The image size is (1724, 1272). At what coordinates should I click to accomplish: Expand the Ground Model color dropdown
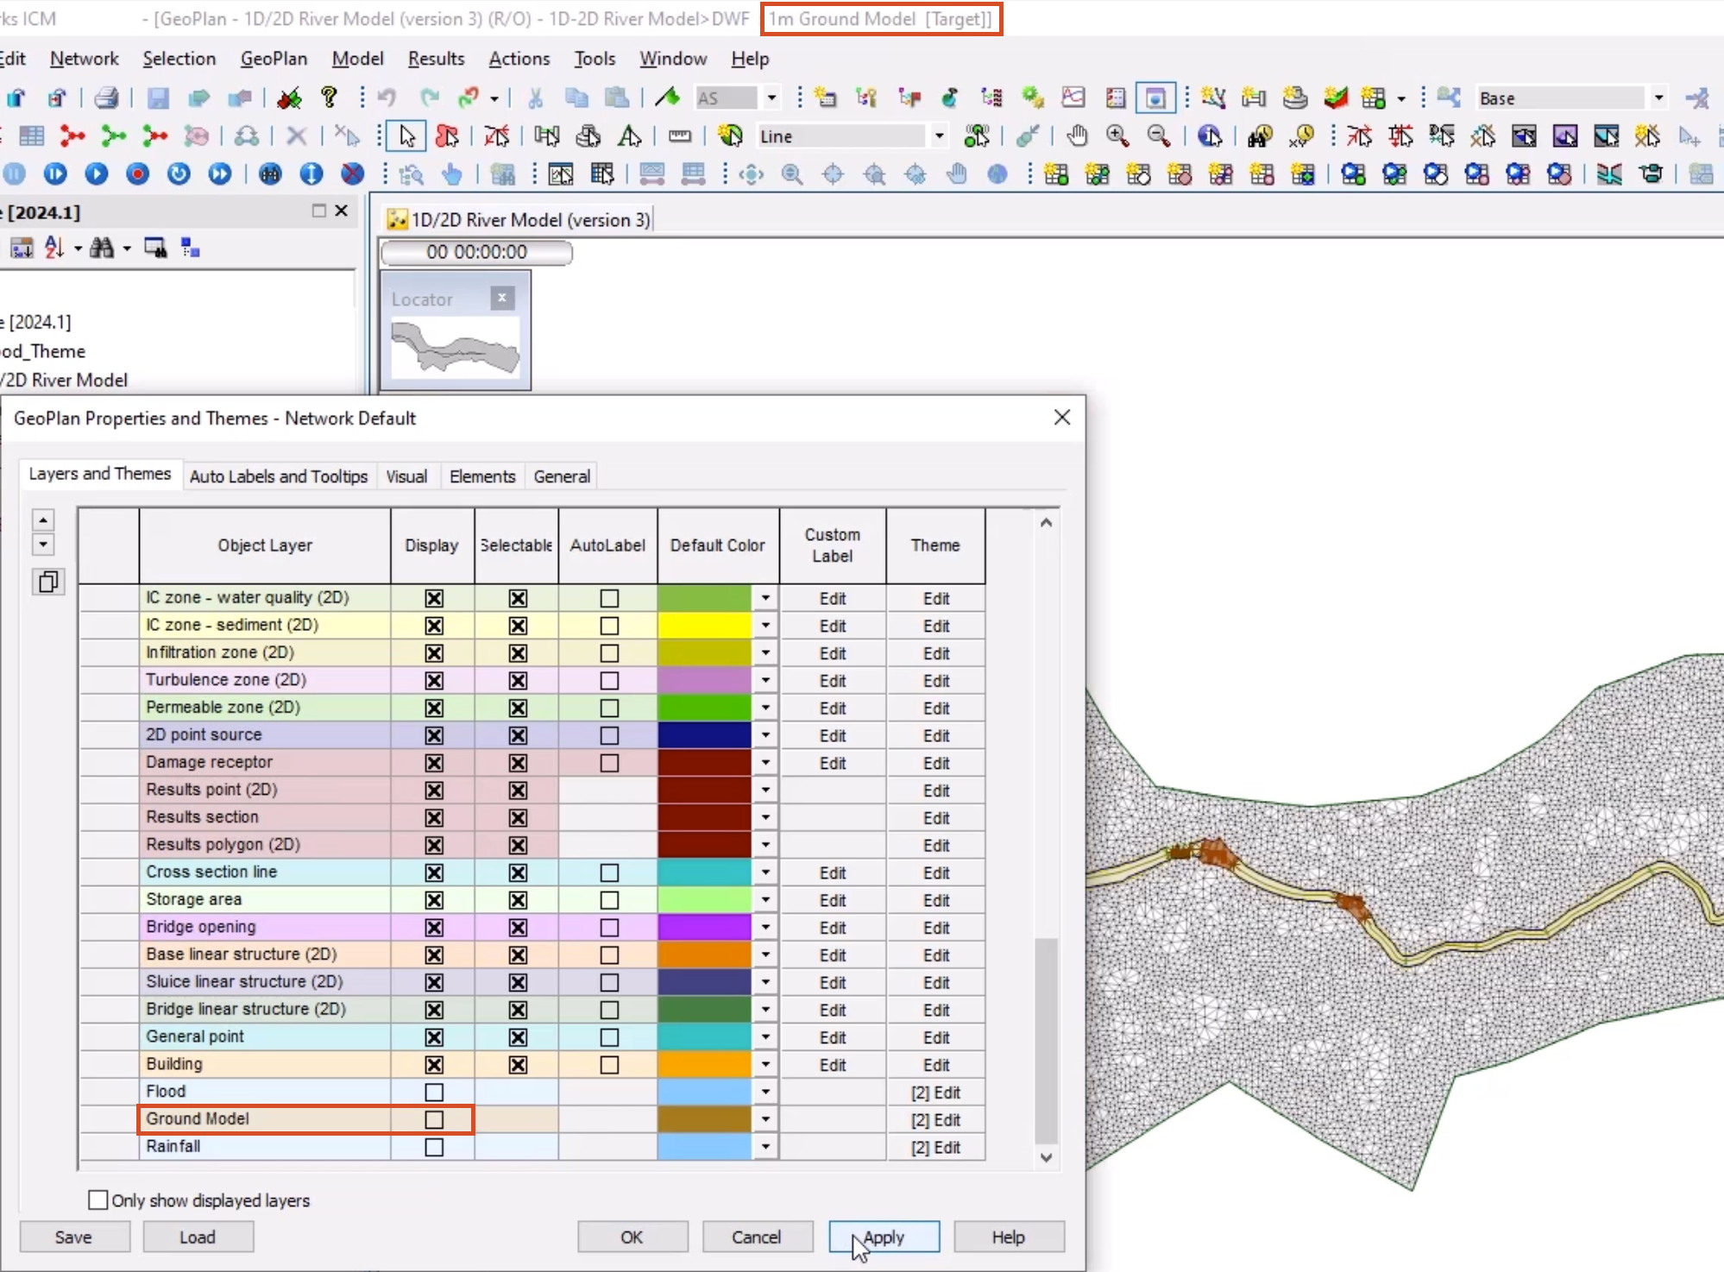[x=764, y=1118]
